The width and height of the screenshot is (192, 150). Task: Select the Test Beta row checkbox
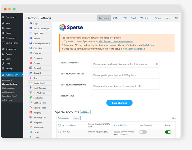pyautogui.click(x=59, y=132)
